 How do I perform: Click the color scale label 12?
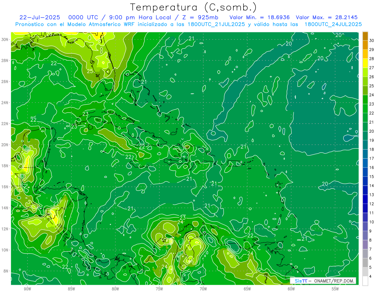point(372,204)
